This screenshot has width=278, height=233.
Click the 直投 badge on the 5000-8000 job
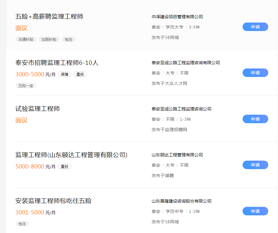coord(64,166)
